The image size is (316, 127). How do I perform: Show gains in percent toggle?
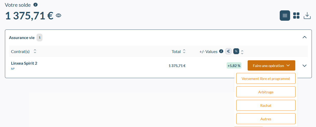[236, 51]
